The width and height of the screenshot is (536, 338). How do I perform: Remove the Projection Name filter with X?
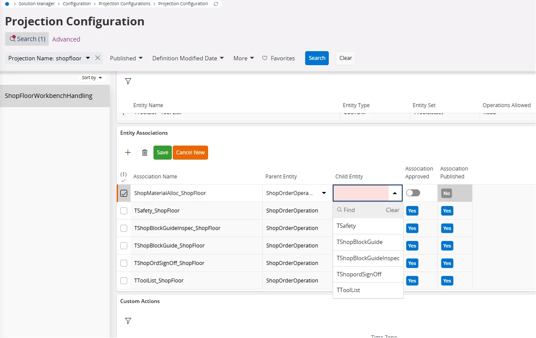pyautogui.click(x=98, y=58)
